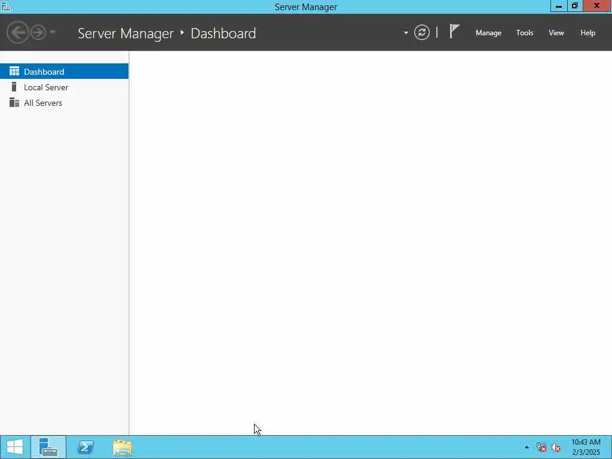
Task: Open Local Server page
Action: tap(64, 87)
